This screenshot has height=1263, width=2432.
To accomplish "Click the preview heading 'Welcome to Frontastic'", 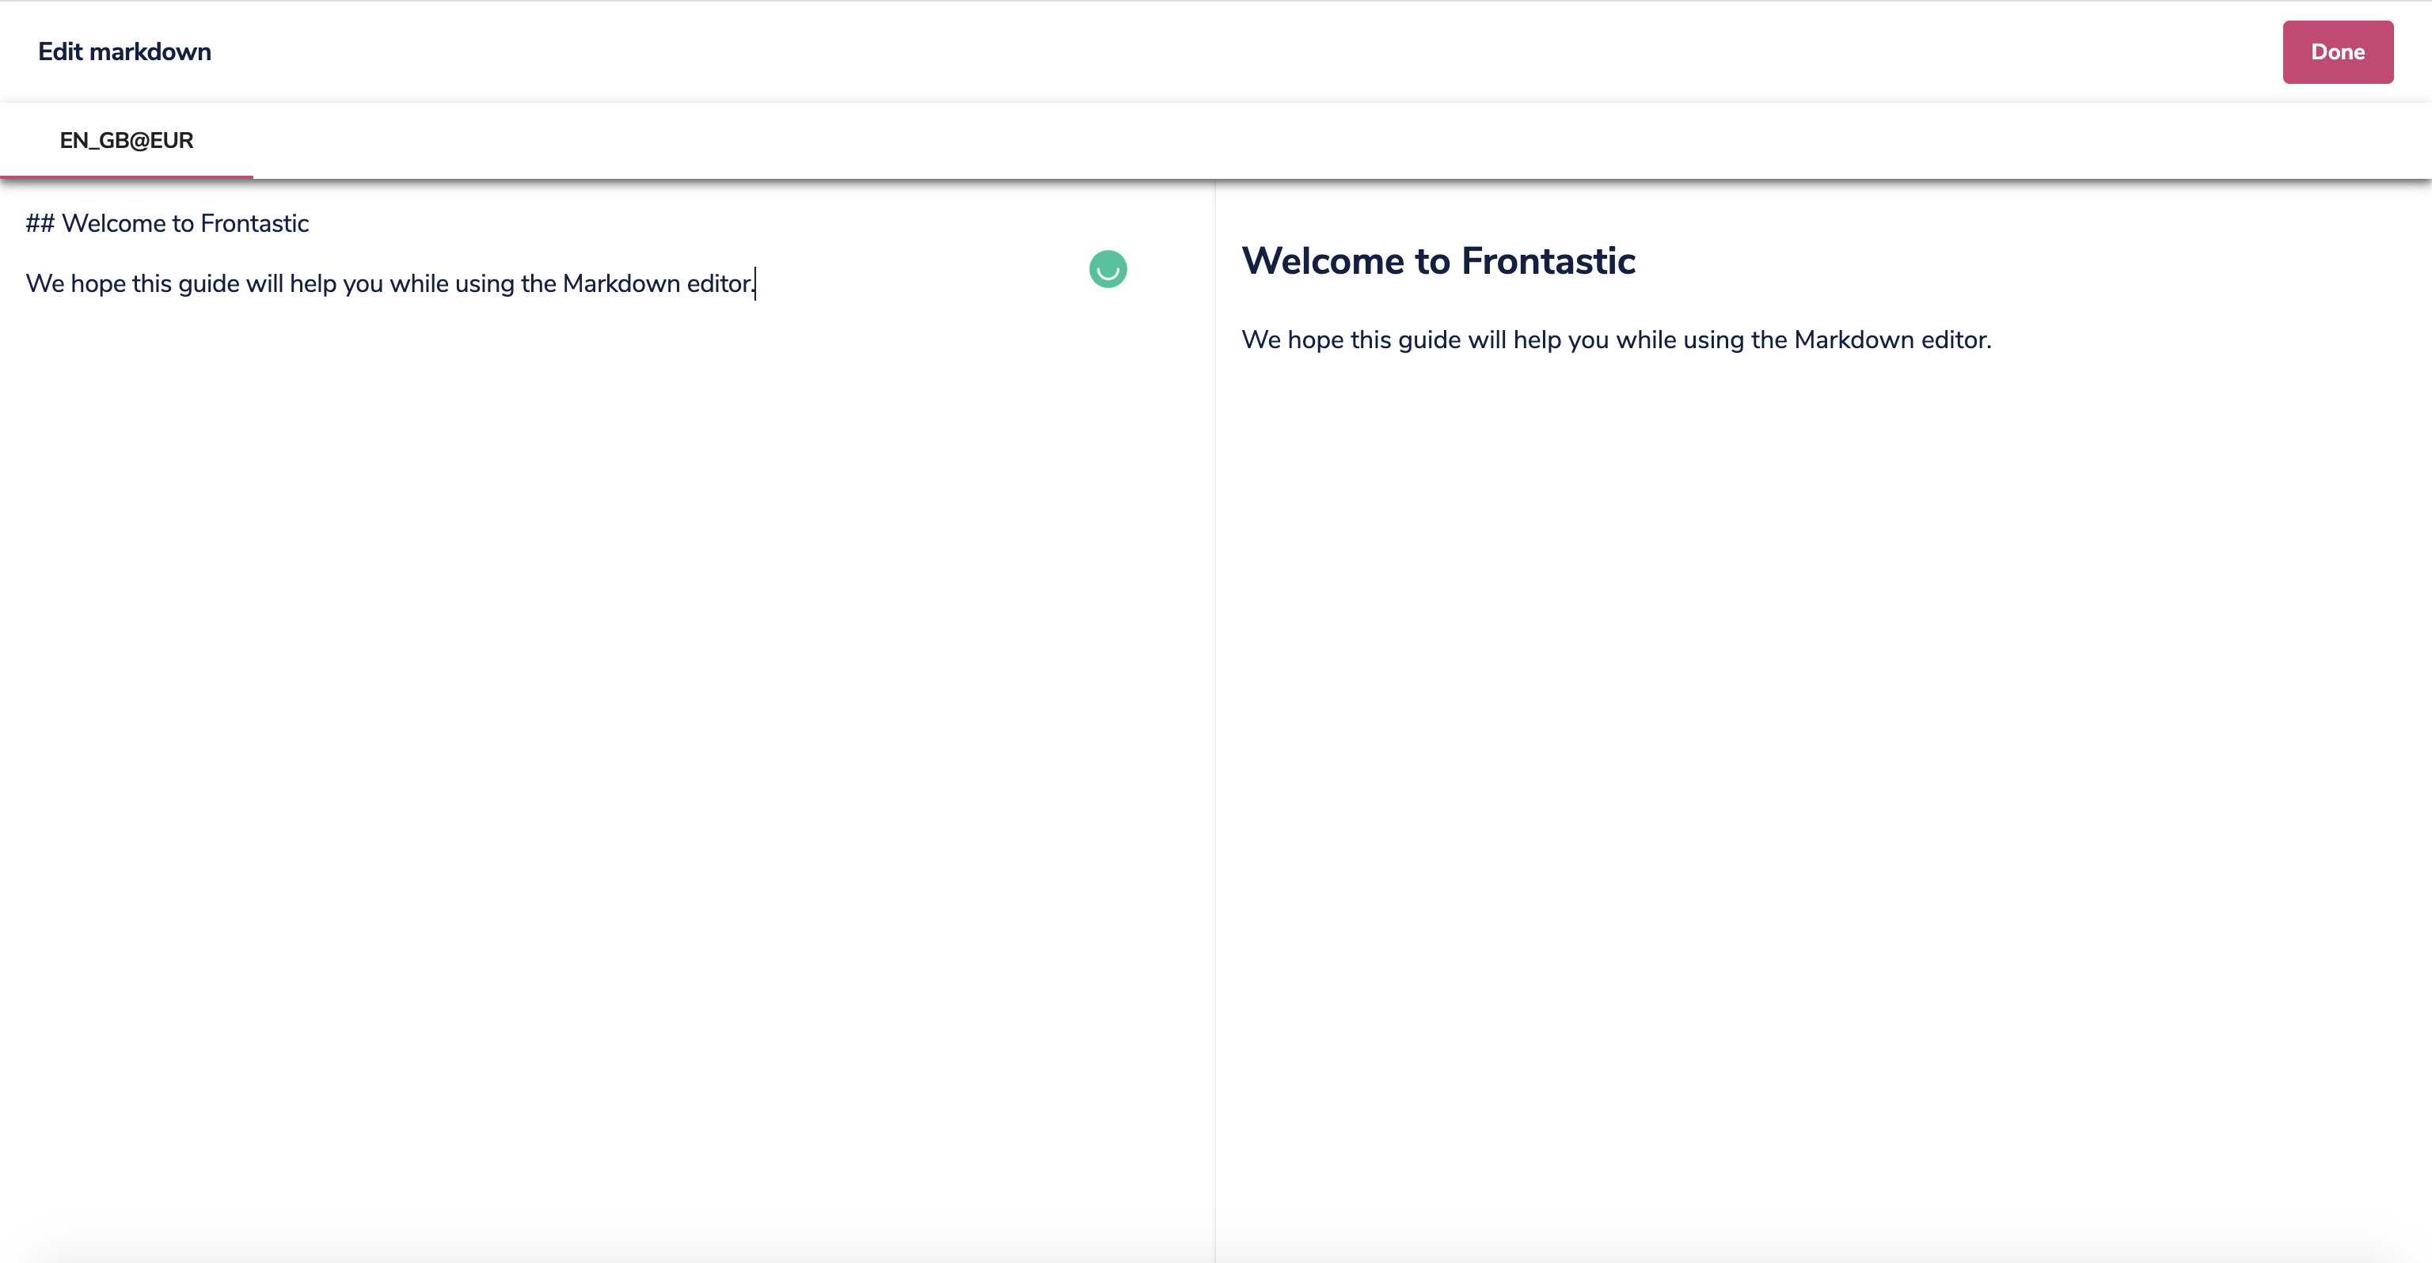I will 1438,261.
